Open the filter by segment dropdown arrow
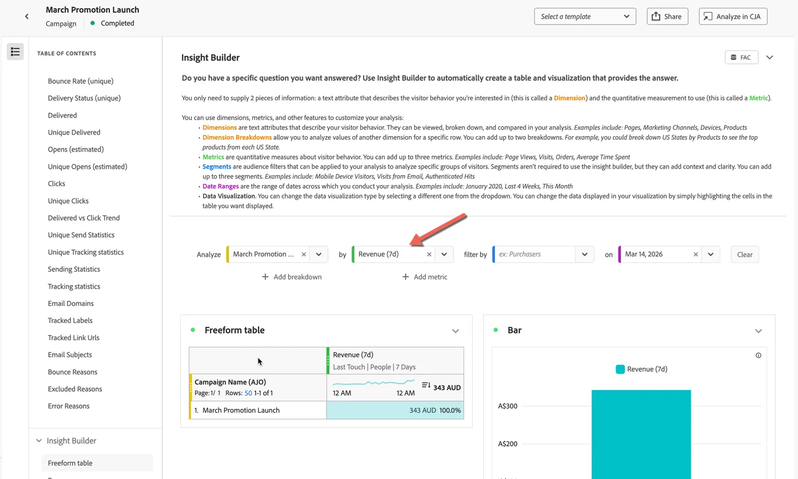 (x=585, y=254)
